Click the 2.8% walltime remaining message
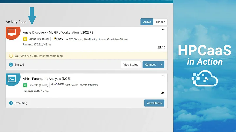The width and height of the screenshot is (236, 132). pos(39,56)
